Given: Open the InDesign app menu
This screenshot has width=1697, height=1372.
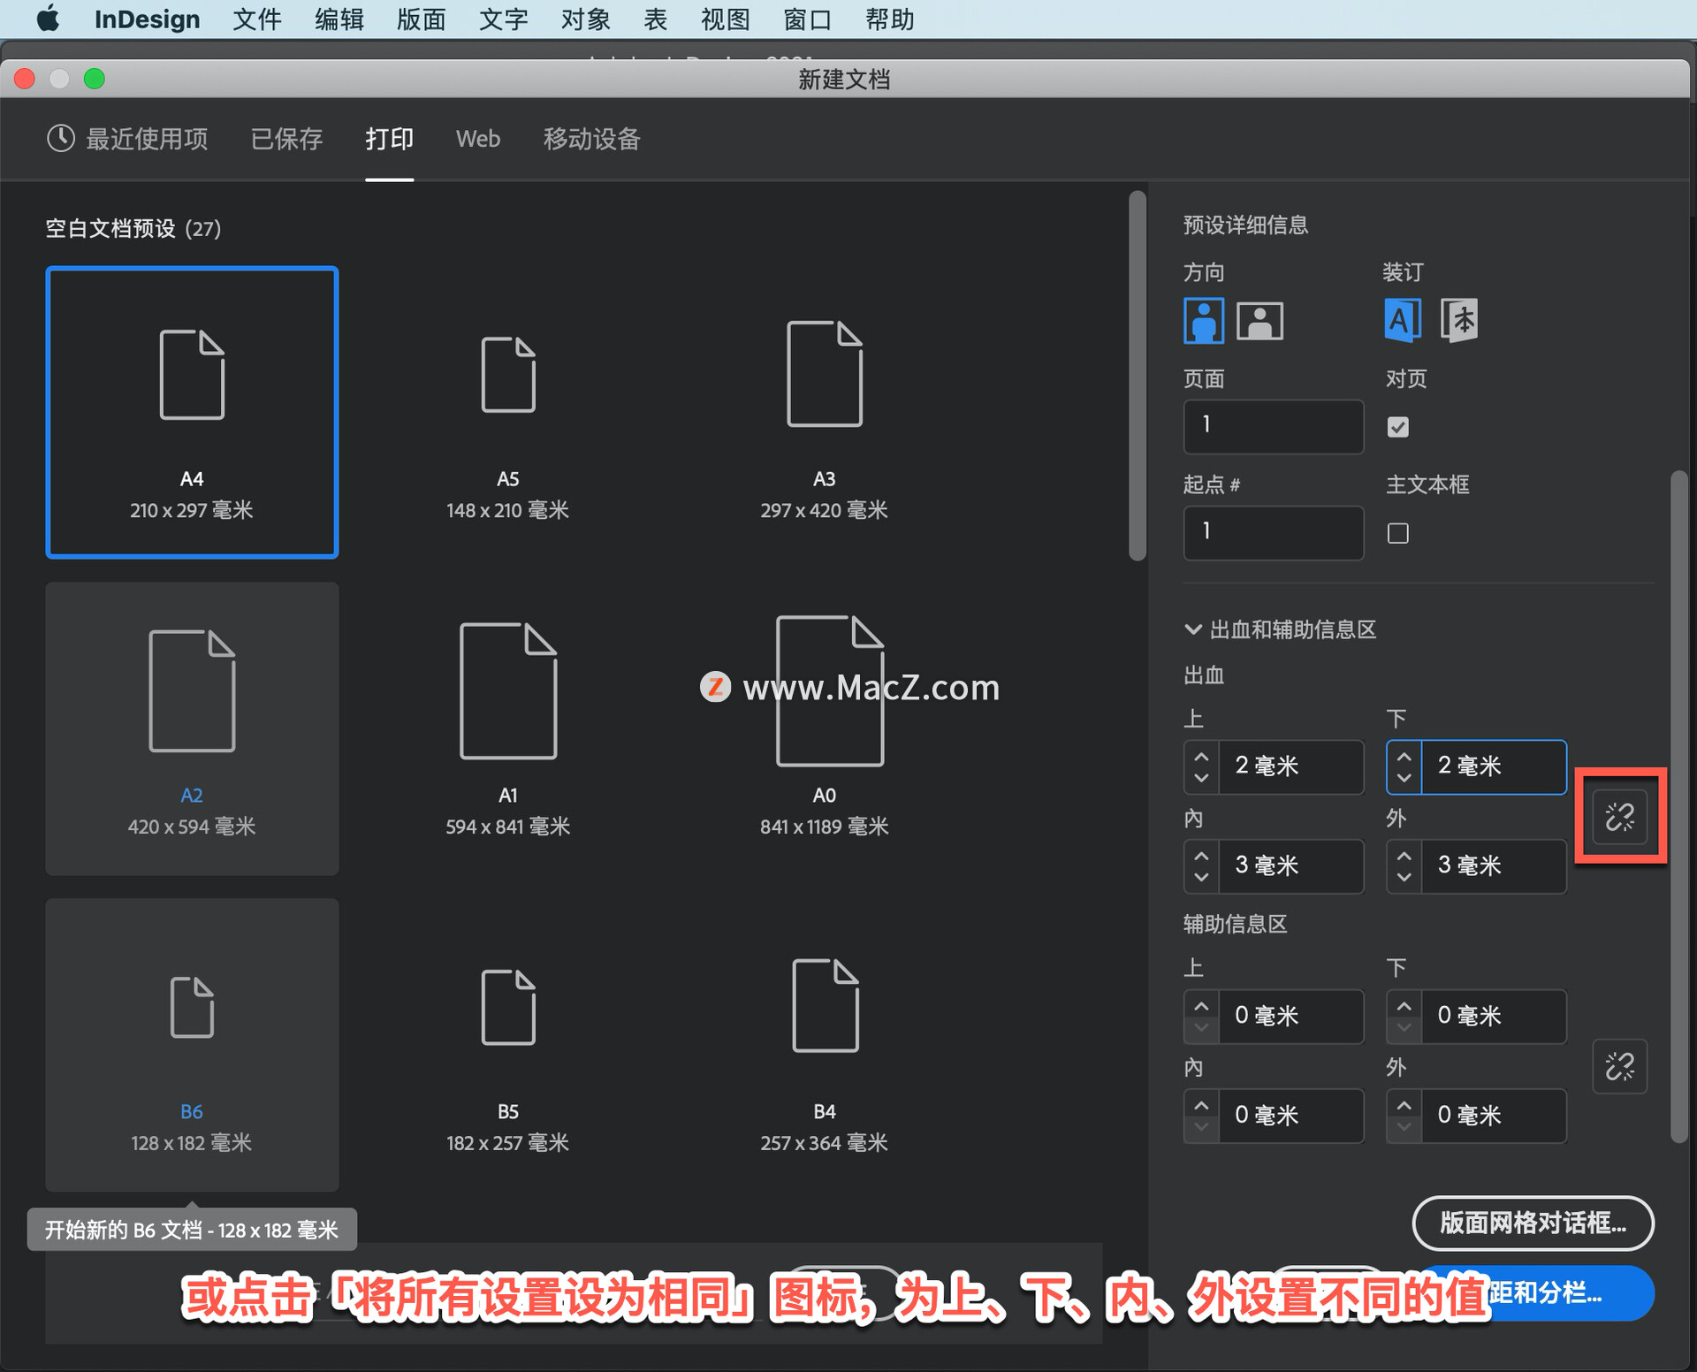Looking at the screenshot, I should point(147,19).
